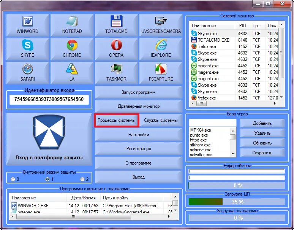Select MPK64.exe in threat list
This screenshot has width=294, height=230.
(x=210, y=130)
